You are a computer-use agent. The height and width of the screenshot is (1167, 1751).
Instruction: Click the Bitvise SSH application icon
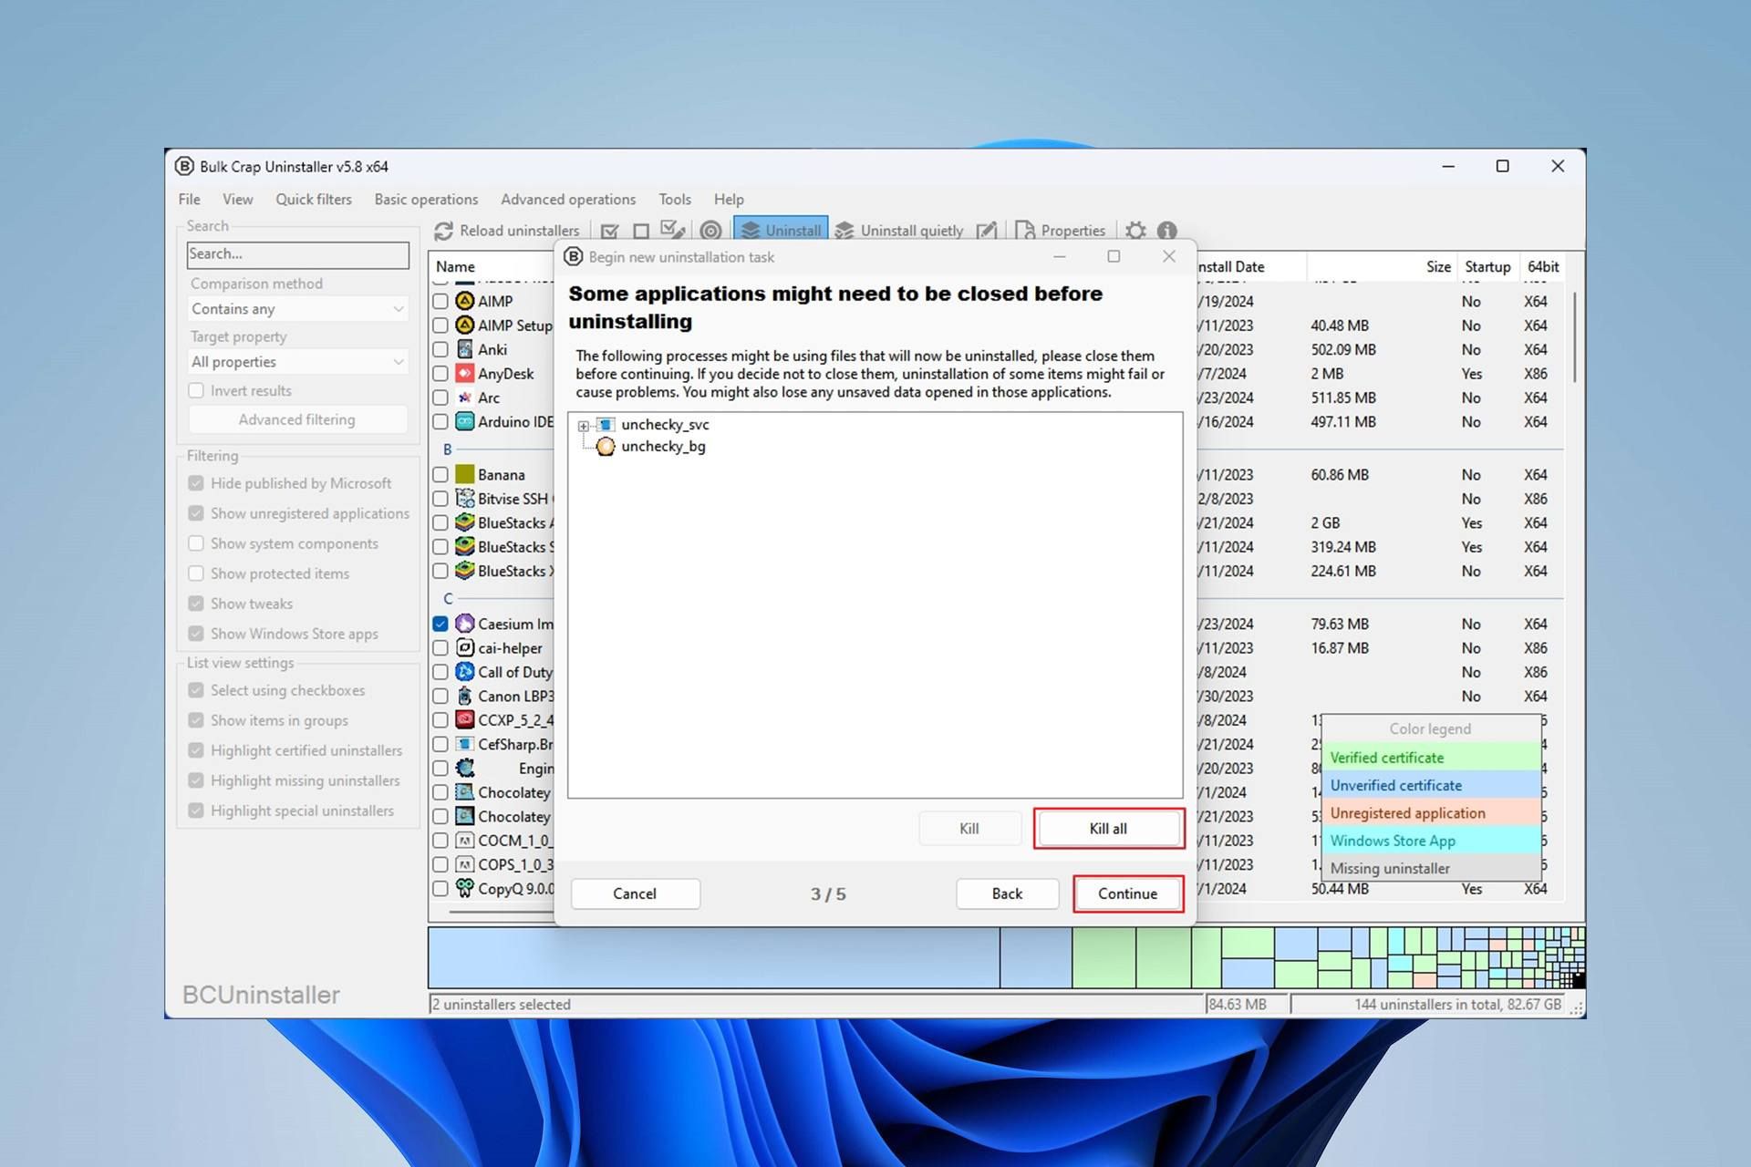click(x=465, y=499)
